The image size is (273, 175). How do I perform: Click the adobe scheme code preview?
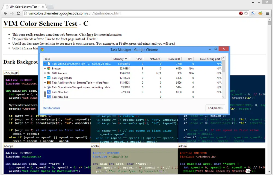click(134, 161)
